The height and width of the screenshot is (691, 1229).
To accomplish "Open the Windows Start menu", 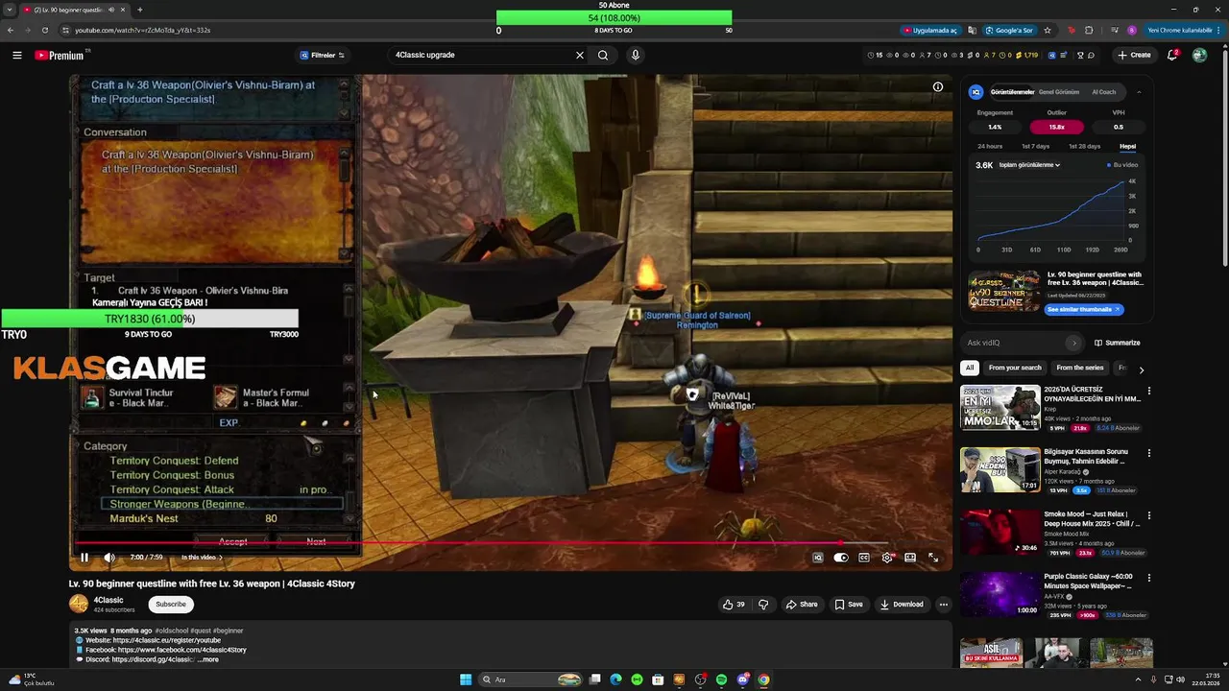I will 466,679.
